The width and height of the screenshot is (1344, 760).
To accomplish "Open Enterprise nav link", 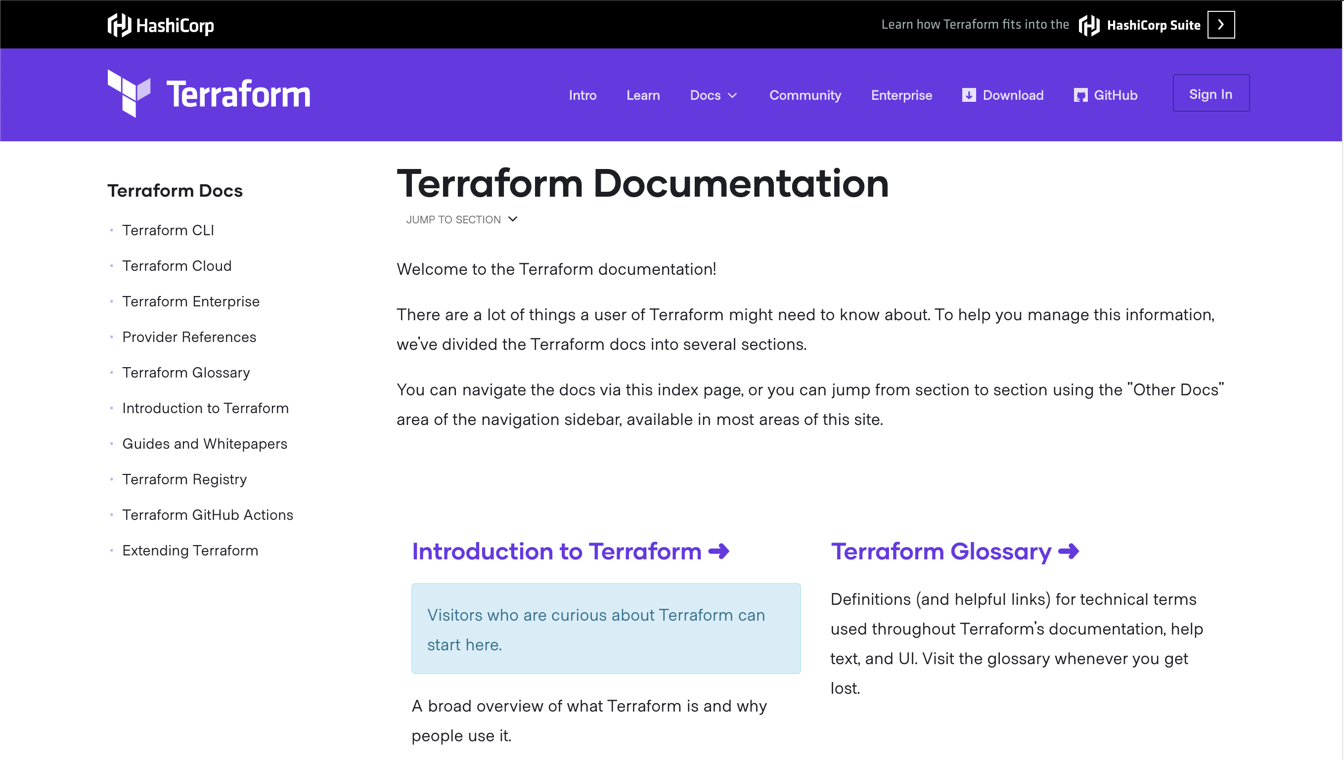I will pos(901,95).
